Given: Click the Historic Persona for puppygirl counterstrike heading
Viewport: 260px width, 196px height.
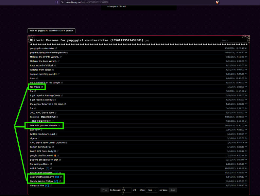Looking at the screenshot, I should [86, 40].
